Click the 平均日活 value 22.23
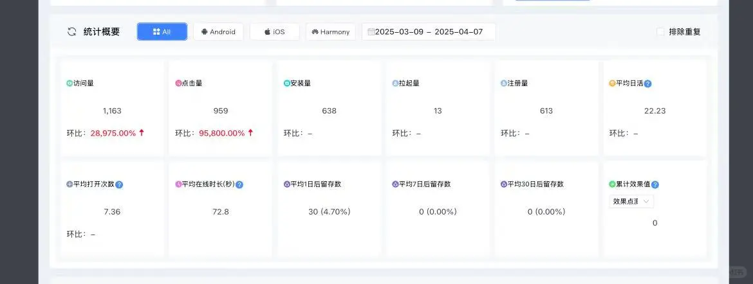 point(655,111)
